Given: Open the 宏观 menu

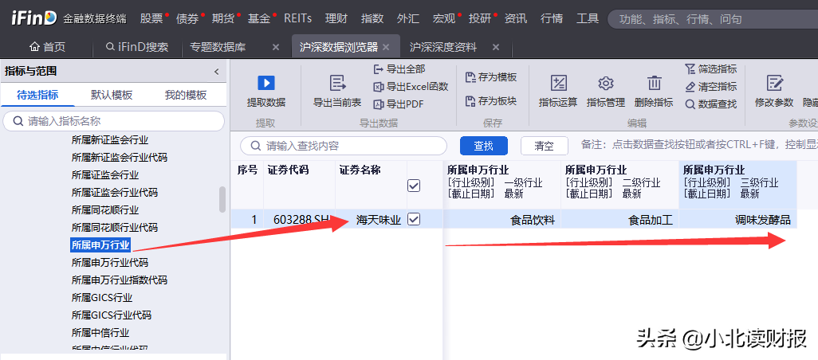Looking at the screenshot, I should [444, 19].
